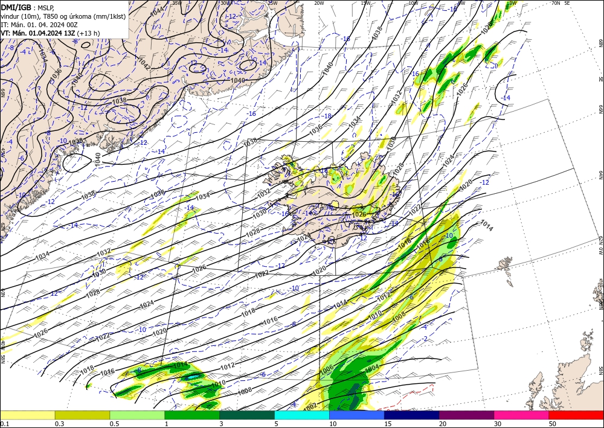The height and width of the screenshot is (428, 604).
Task: Click the 1002 isobar label
Action: click(x=310, y=406)
